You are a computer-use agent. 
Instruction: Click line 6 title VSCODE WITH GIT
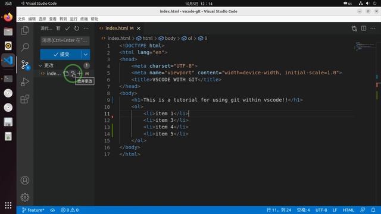(174, 80)
